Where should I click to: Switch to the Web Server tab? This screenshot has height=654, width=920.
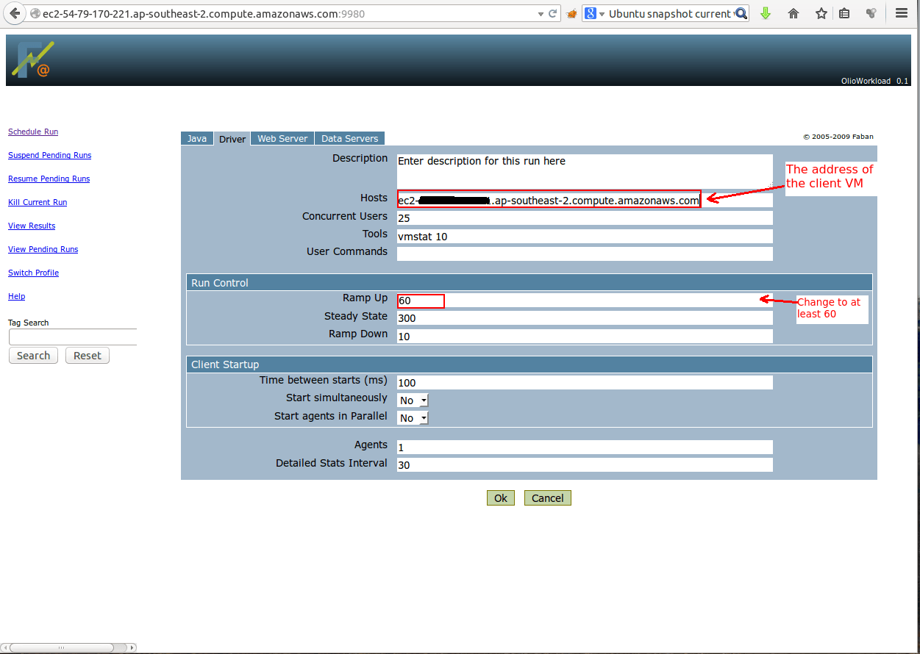click(x=282, y=138)
